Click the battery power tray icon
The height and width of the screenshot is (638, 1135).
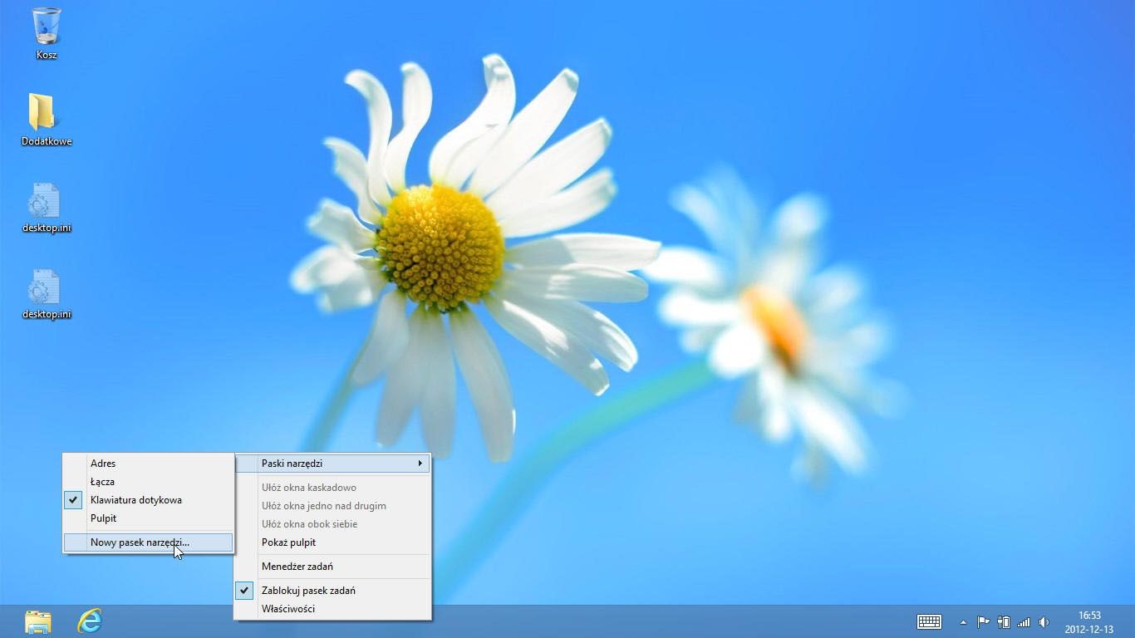pos(1004,621)
